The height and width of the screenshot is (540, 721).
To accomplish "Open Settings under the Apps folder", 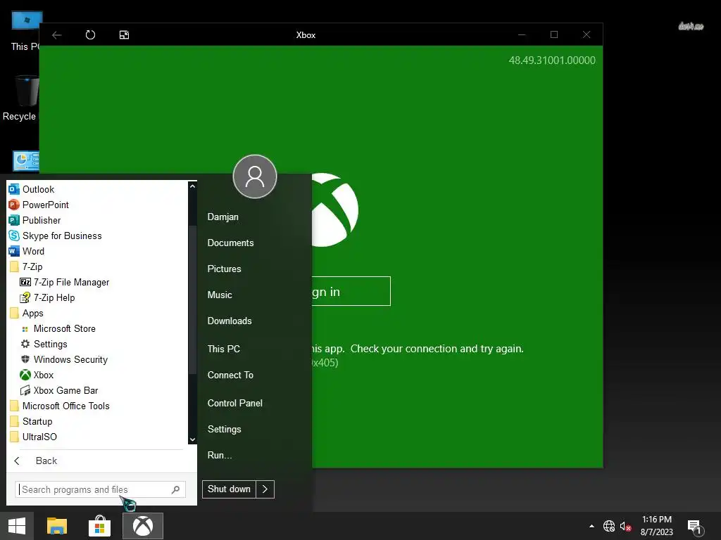I will [44, 344].
